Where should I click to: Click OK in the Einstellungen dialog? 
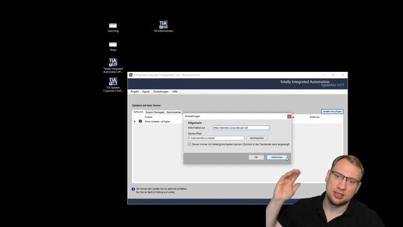click(x=256, y=157)
